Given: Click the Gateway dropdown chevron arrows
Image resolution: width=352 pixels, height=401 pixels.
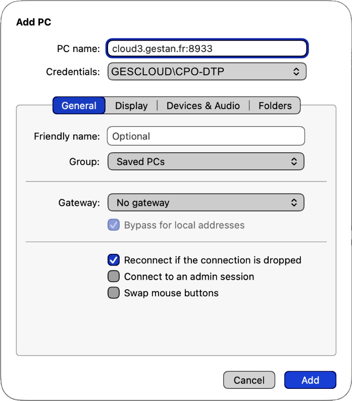Looking at the screenshot, I should [294, 203].
